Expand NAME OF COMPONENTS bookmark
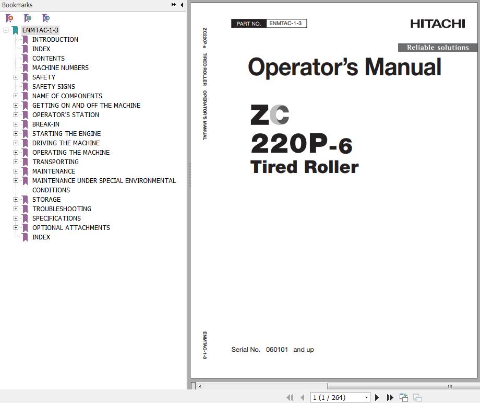 click(16, 96)
